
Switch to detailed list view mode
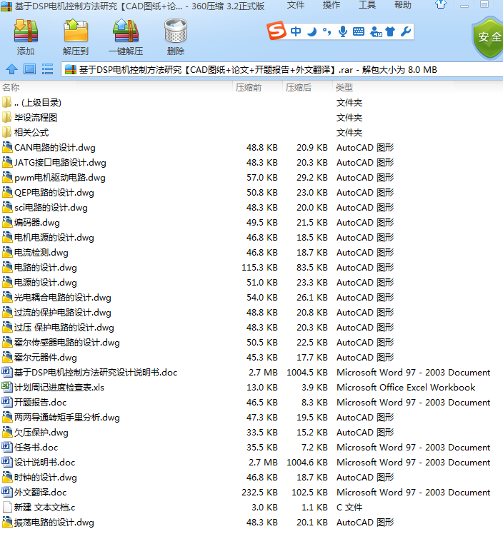[47, 69]
